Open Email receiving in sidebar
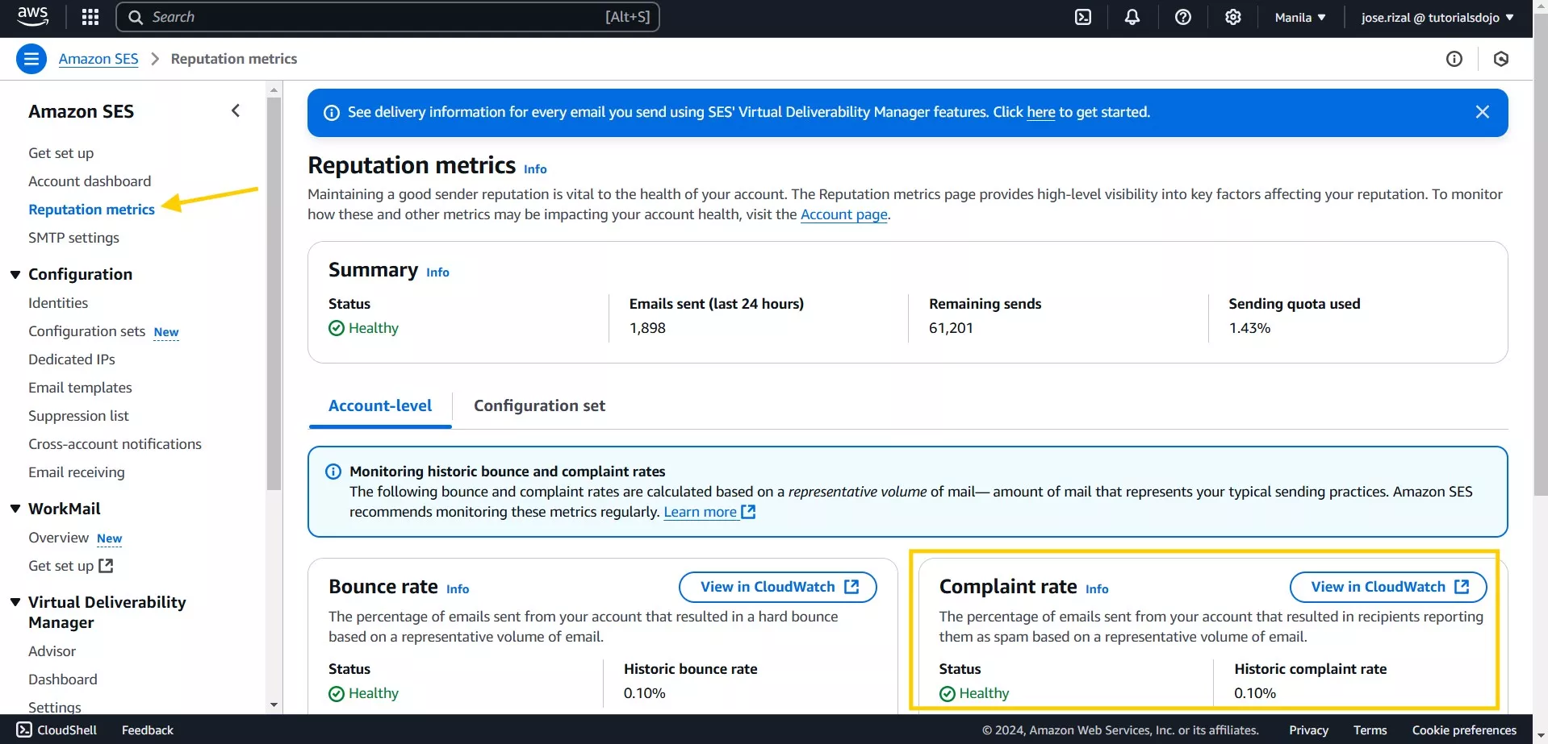 (77, 472)
